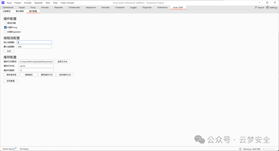
Task: Open the Repeater menu in menu bar
Action: 38,3
